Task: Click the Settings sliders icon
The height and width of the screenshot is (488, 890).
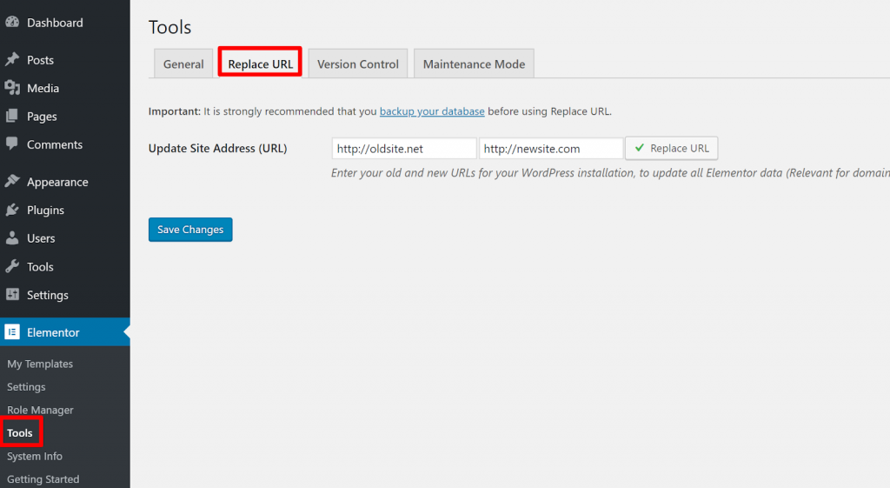Action: 12,295
